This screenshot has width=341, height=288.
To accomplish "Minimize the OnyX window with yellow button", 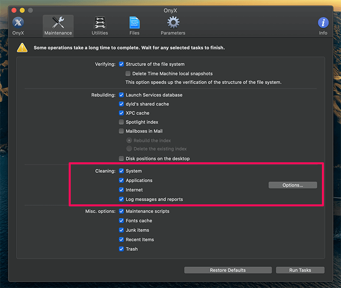I will click(22, 10).
